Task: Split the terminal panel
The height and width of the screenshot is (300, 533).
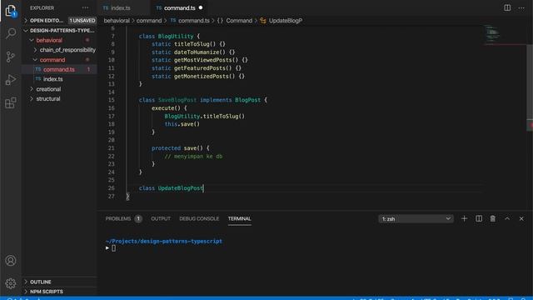Action: point(479,218)
